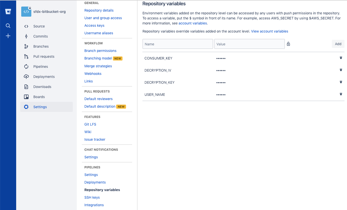
Task: Select Source in the left navigation
Action: [39, 26]
